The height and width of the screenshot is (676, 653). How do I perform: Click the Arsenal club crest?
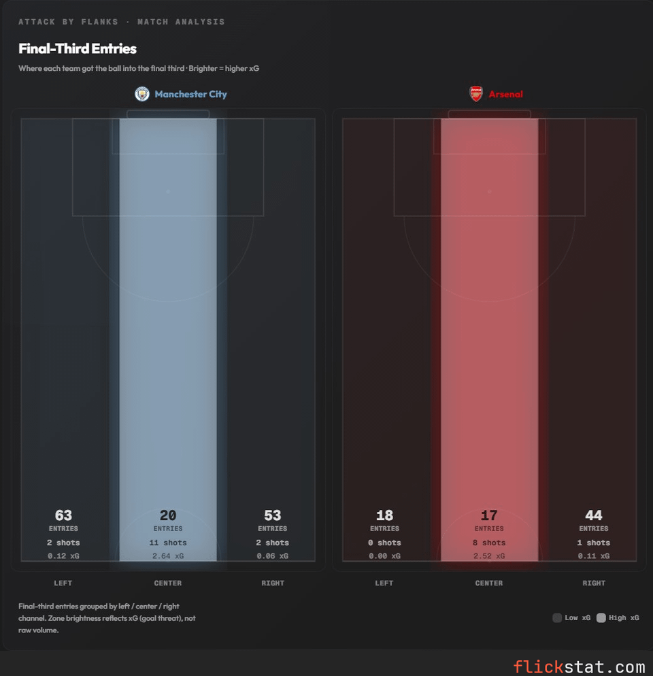coord(476,94)
